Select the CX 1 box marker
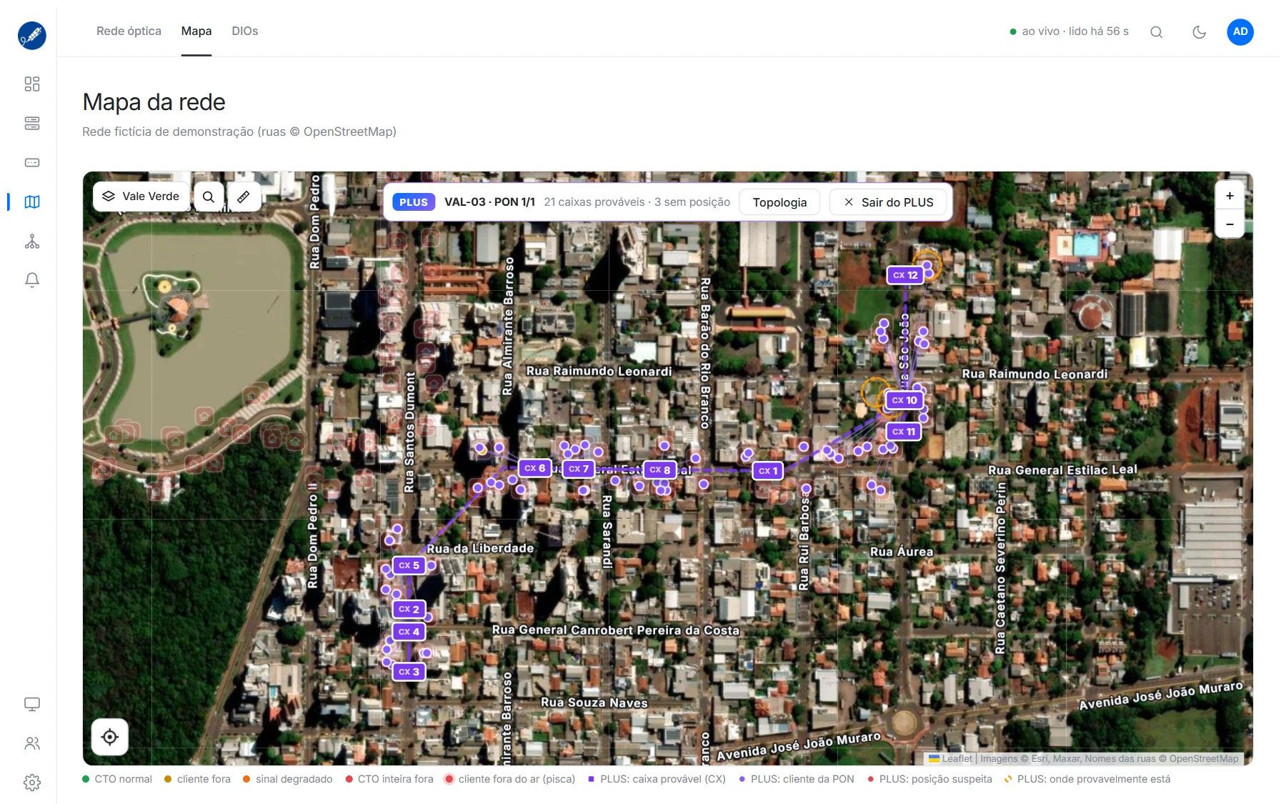 [768, 471]
